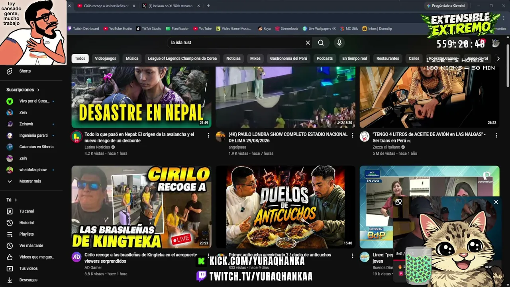Screen dimensions: 510x287
Task: Go to Playlists in the sidebar
Action: [x=26, y=234]
